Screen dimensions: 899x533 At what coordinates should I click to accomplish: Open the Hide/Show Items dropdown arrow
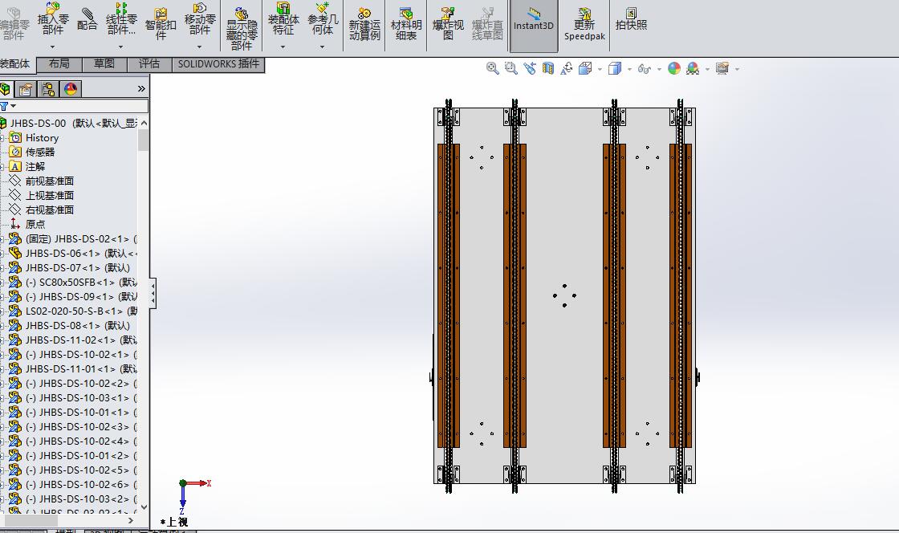pyautogui.click(x=659, y=69)
